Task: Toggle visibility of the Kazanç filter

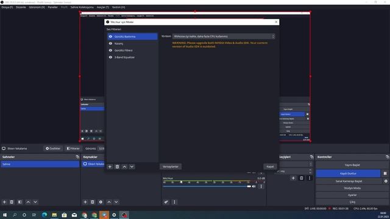Action: tap(110, 43)
